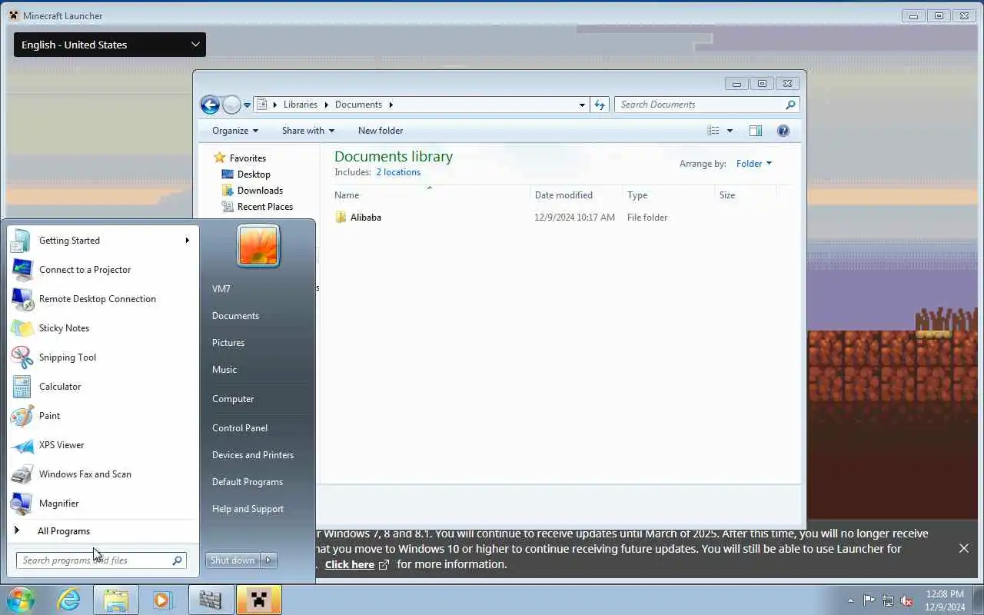Open the Shut down options arrow
The height and width of the screenshot is (615, 984).
268,560
